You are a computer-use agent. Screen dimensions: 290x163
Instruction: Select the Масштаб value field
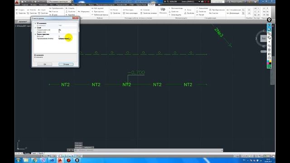click(x=68, y=36)
